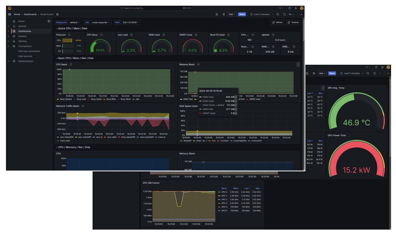Show info icon beside Memory Basic title

(x=198, y=65)
